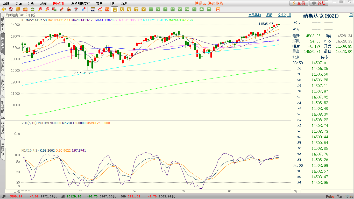The height and width of the screenshot is (199, 354).
Task: Expand the 我的页面 side tab
Action: click(3, 23)
